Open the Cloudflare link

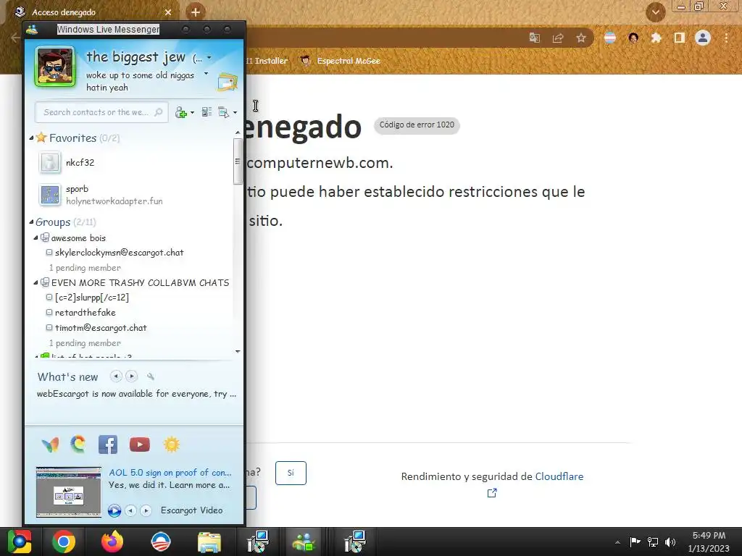pos(559,476)
